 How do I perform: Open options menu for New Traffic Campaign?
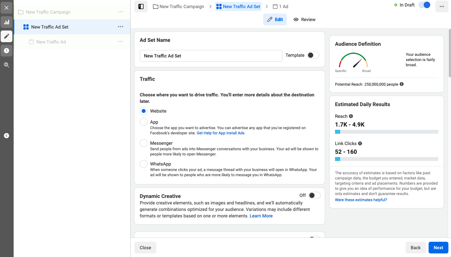pos(121,12)
